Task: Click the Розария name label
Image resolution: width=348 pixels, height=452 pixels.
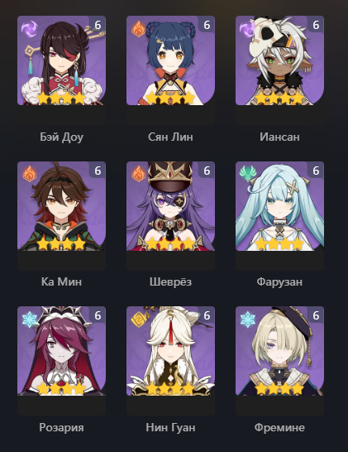Action: pos(61,427)
